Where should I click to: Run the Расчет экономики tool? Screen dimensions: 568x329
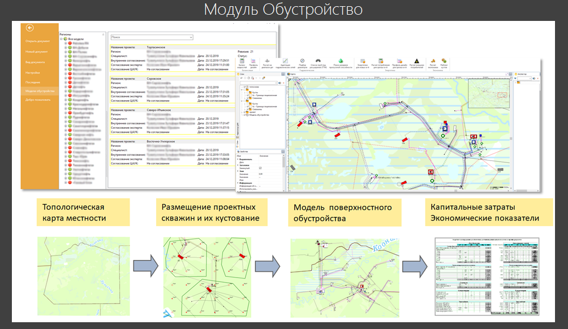[433, 64]
